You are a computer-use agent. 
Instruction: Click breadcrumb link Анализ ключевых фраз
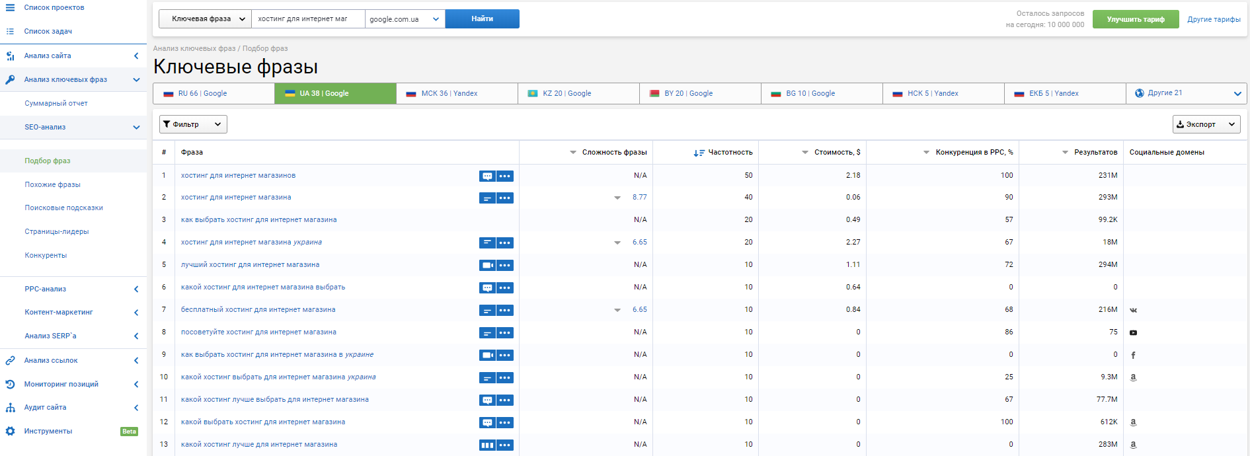click(194, 49)
